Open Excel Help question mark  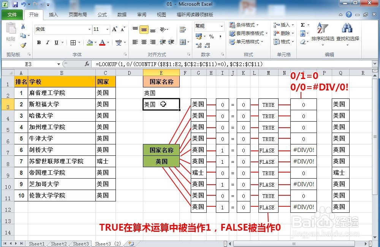349,14
